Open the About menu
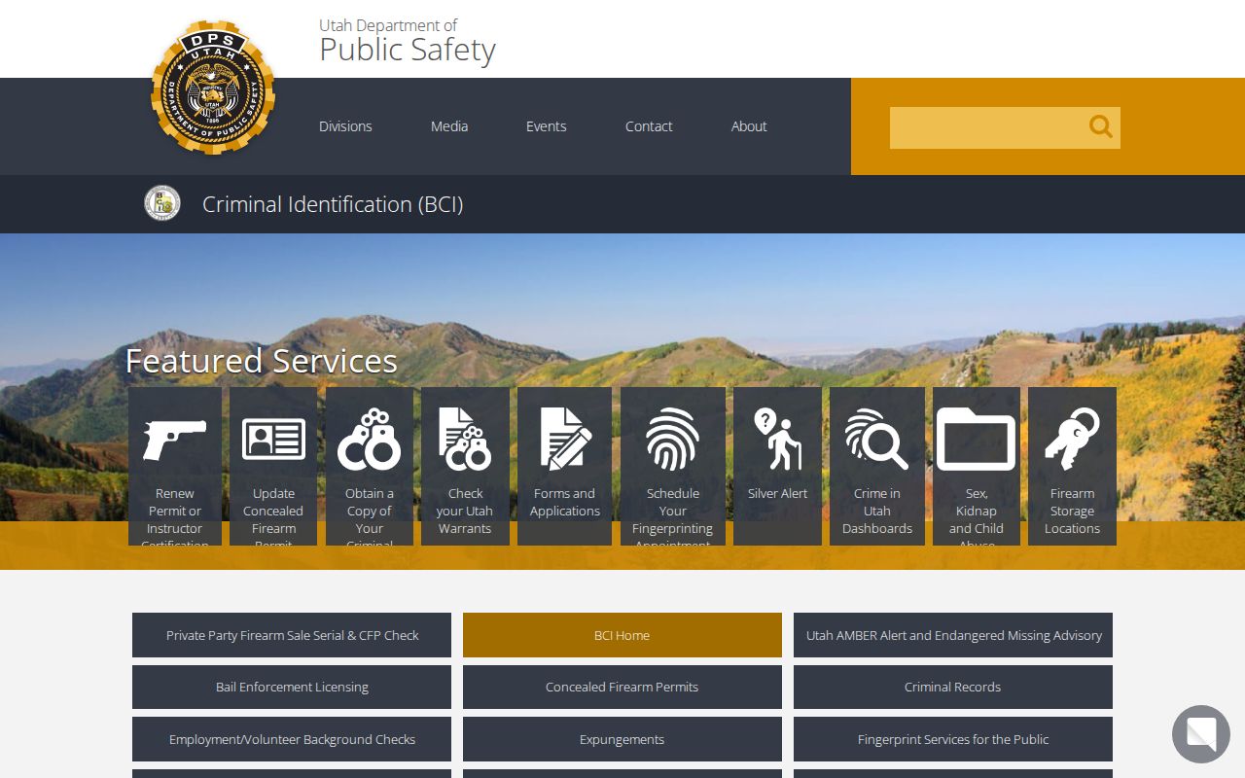The height and width of the screenshot is (778, 1245). click(749, 126)
